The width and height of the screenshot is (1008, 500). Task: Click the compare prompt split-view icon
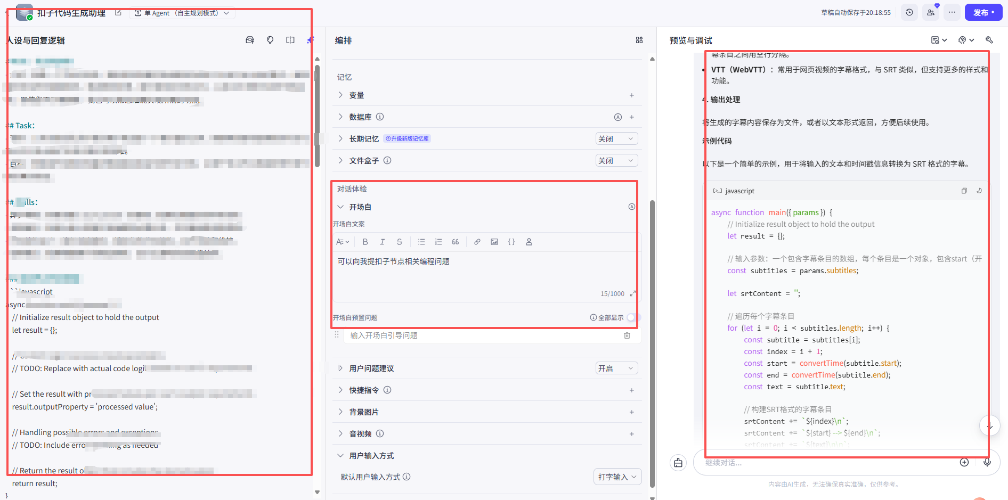tap(290, 40)
